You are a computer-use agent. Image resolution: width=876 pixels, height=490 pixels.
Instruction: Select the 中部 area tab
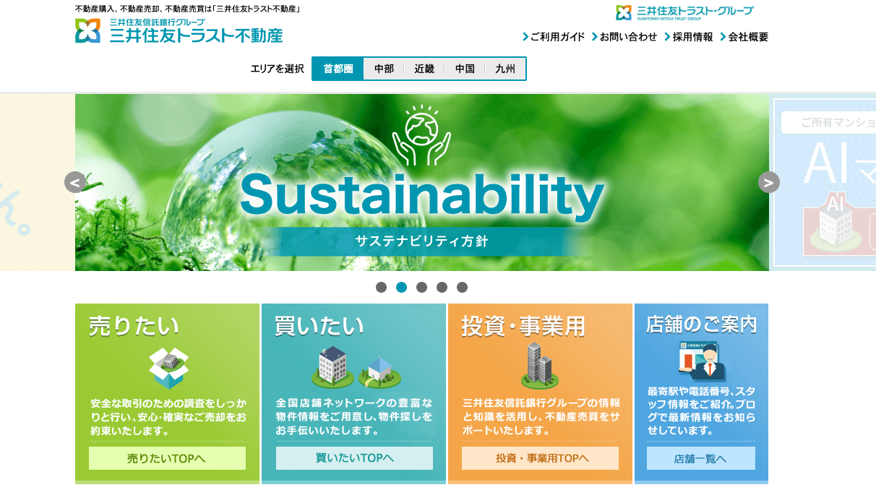[x=384, y=69]
